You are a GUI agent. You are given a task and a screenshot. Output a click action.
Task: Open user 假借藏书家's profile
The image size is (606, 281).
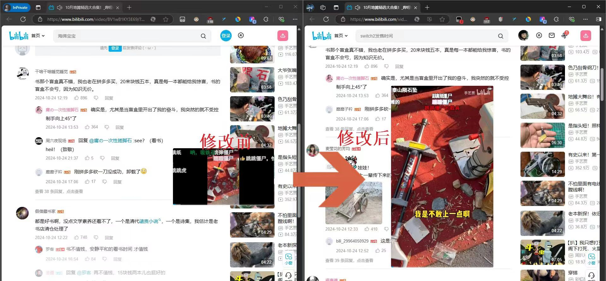click(45, 211)
